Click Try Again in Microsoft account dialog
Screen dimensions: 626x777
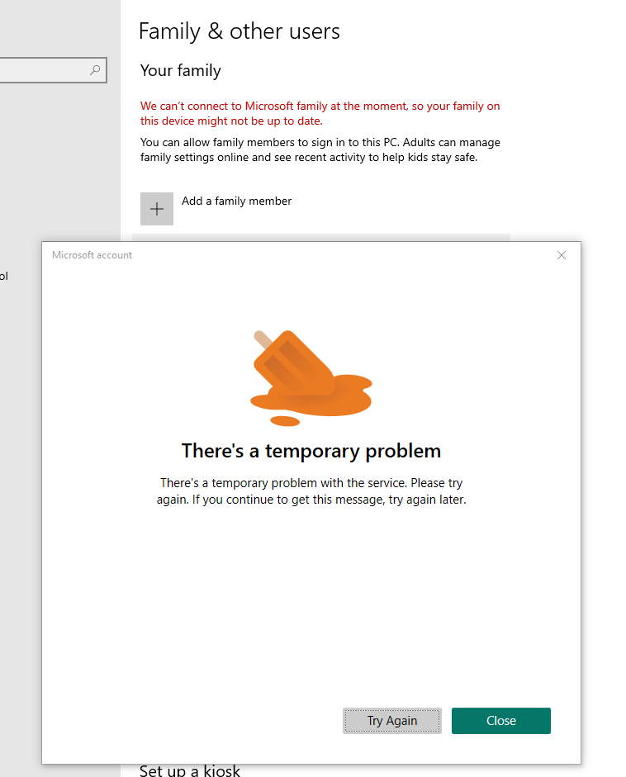[x=391, y=721]
